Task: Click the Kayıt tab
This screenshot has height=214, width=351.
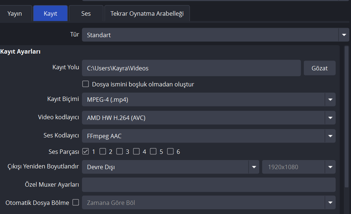Action: coord(50,14)
